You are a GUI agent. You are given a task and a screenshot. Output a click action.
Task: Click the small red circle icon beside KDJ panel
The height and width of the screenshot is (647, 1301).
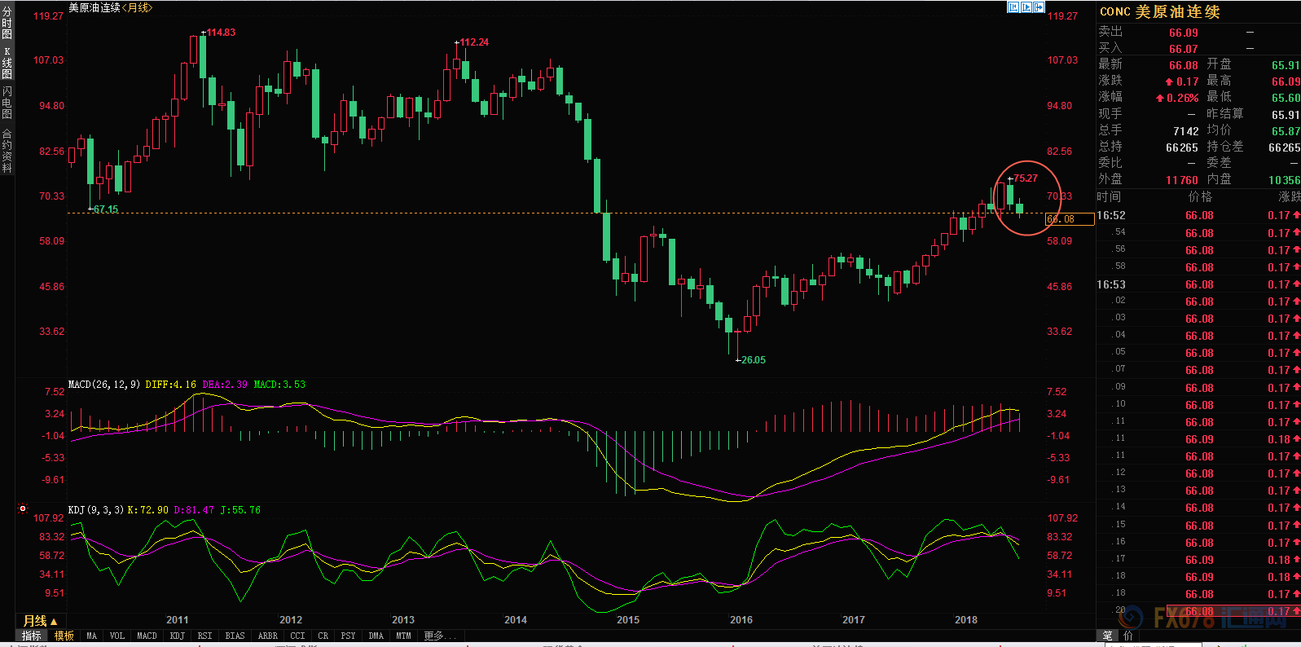pyautogui.click(x=23, y=508)
